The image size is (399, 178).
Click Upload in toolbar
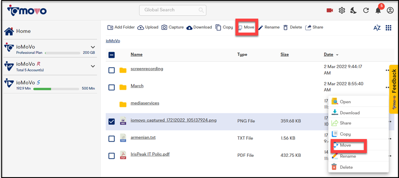pyautogui.click(x=148, y=27)
